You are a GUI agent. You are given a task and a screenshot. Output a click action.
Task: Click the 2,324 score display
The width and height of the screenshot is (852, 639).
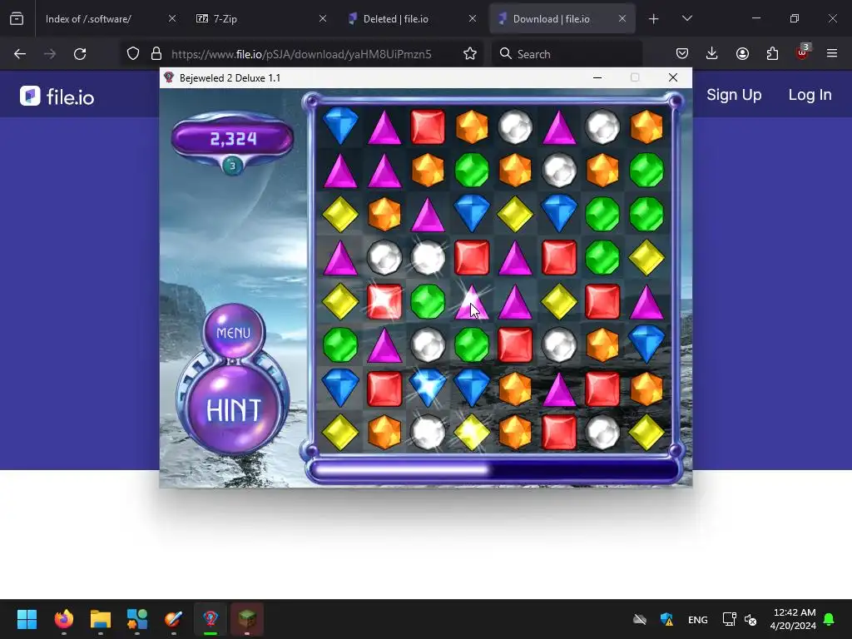click(x=233, y=139)
